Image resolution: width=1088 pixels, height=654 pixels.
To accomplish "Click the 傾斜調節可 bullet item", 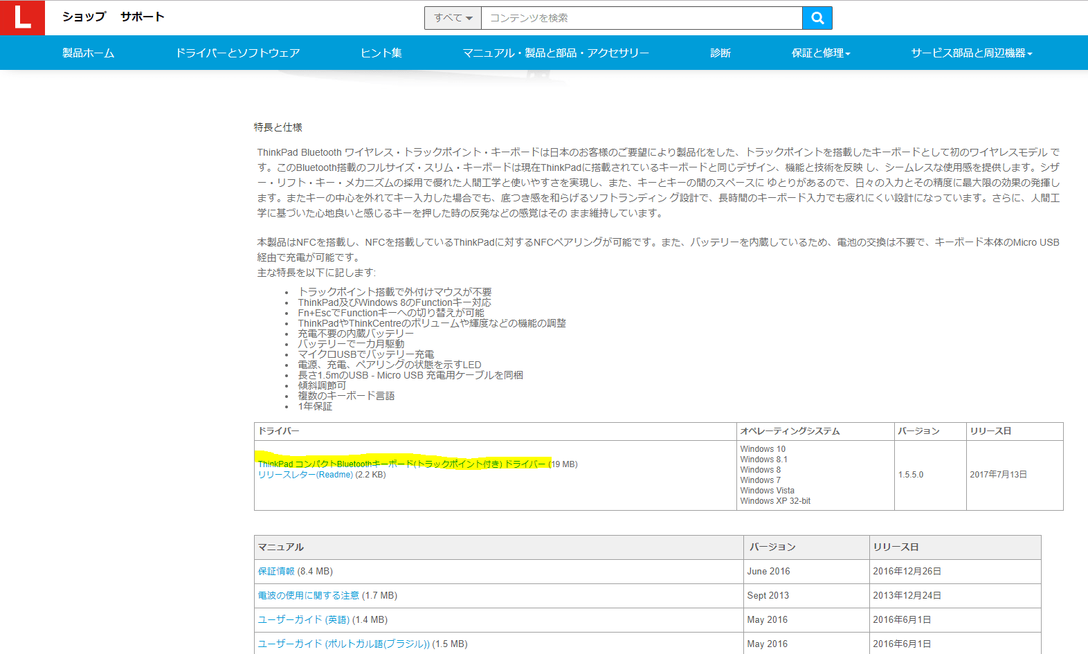I will pyautogui.click(x=322, y=385).
